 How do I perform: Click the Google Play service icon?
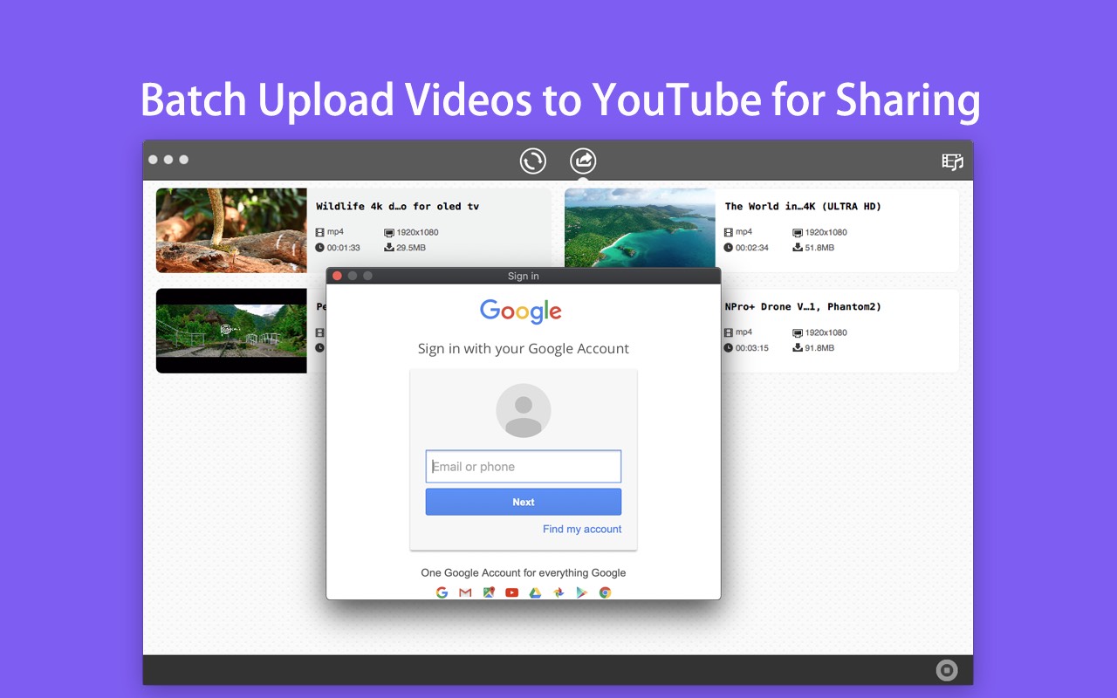click(581, 592)
